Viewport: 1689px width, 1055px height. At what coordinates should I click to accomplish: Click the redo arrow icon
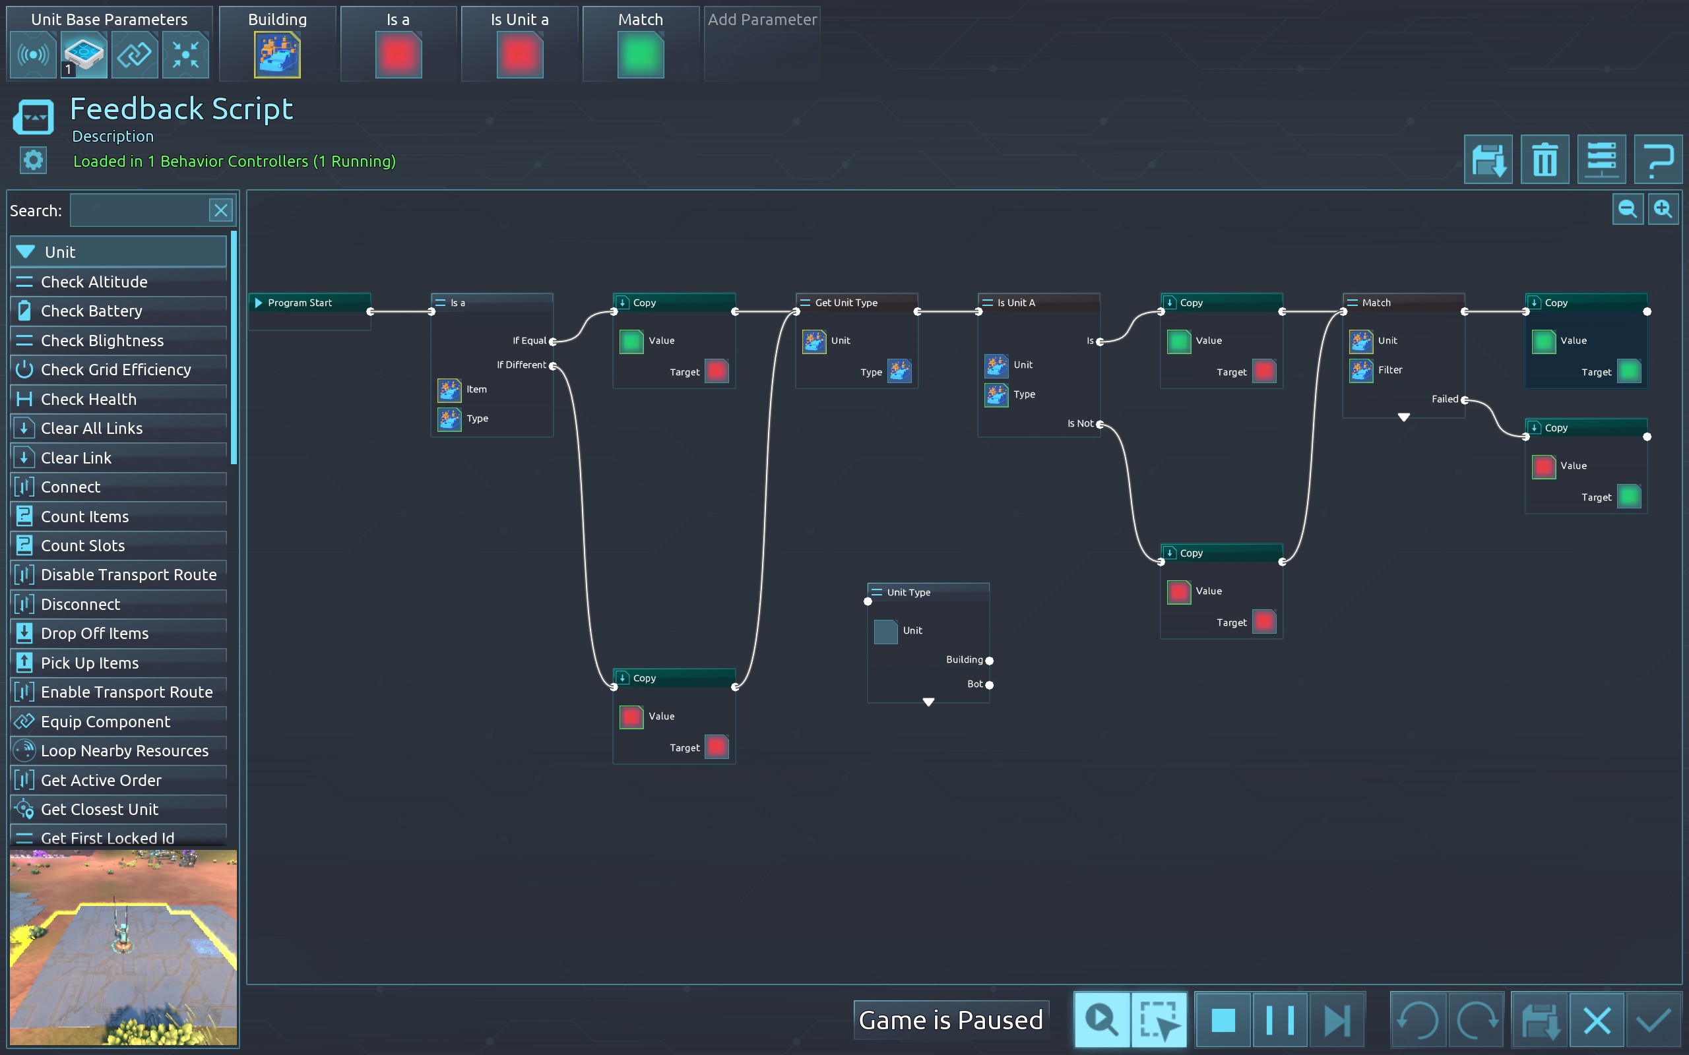(1475, 1020)
